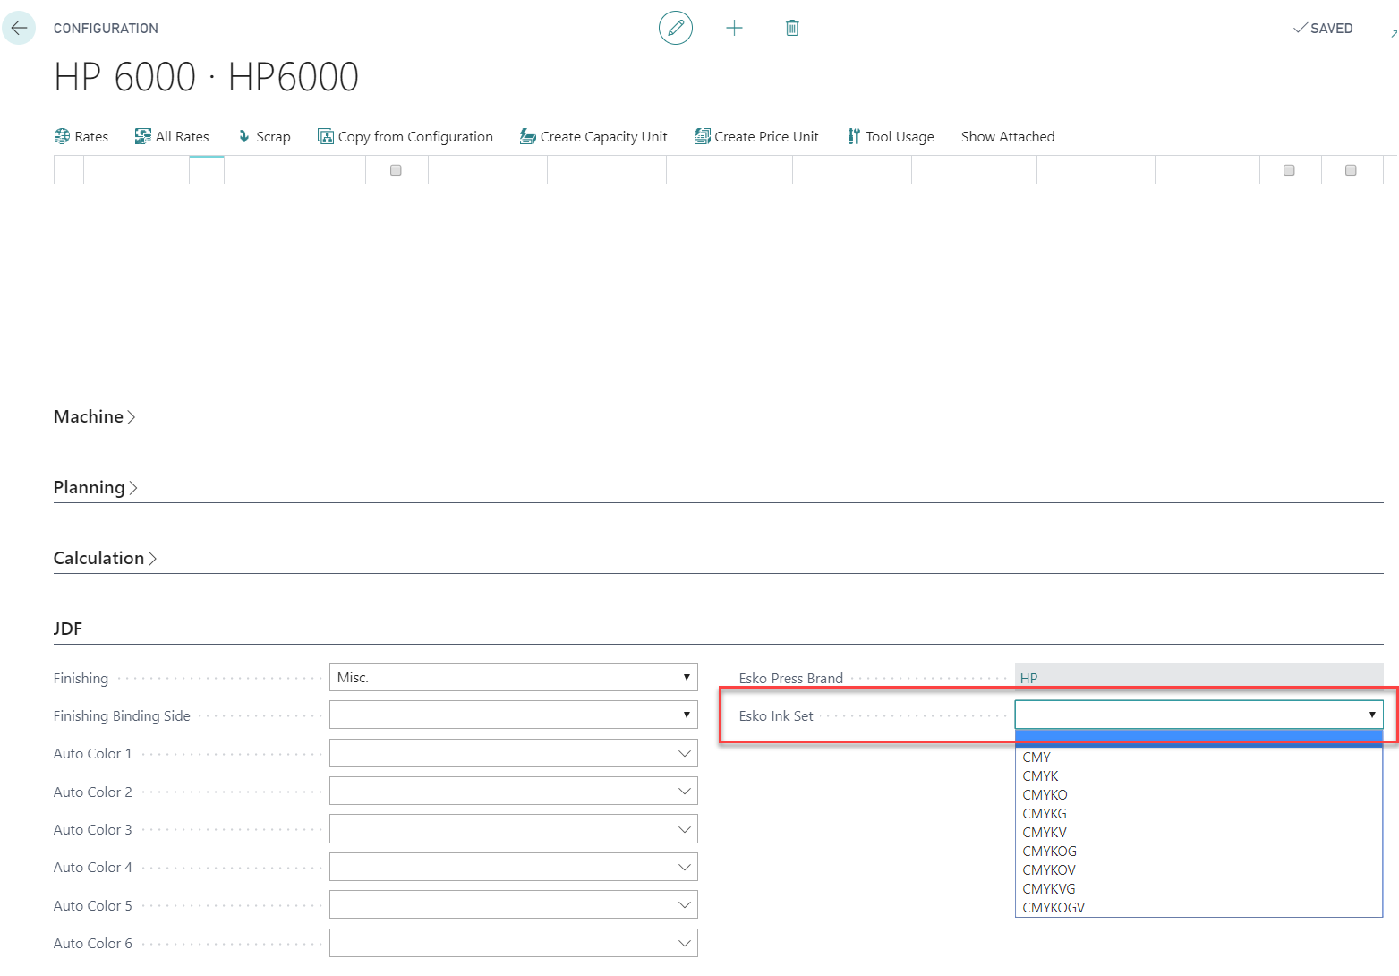Open Rates from the action bar
1399x976 pixels.
coord(81,136)
